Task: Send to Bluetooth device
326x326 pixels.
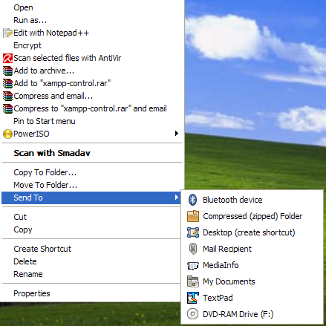Action: (252, 200)
